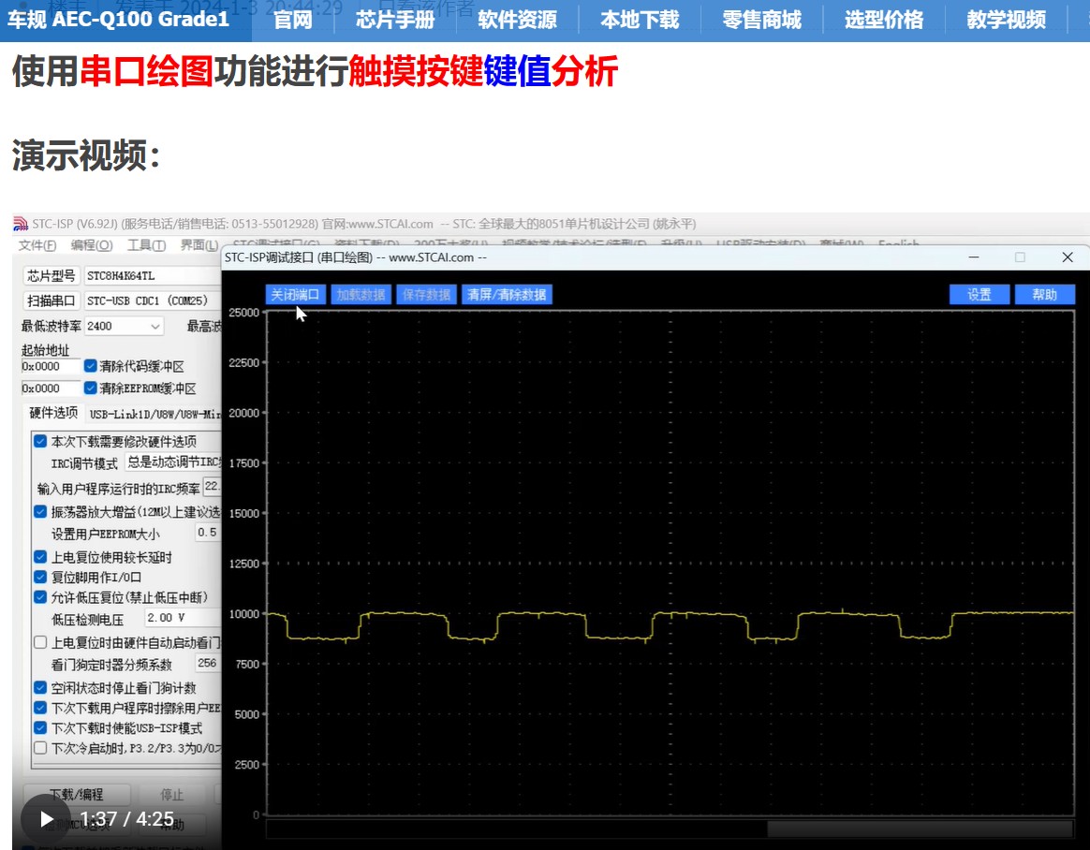This screenshot has height=850, width=1090.
Task: Toggle 上电复位使用较长延时 checkbox
Action: click(40, 557)
